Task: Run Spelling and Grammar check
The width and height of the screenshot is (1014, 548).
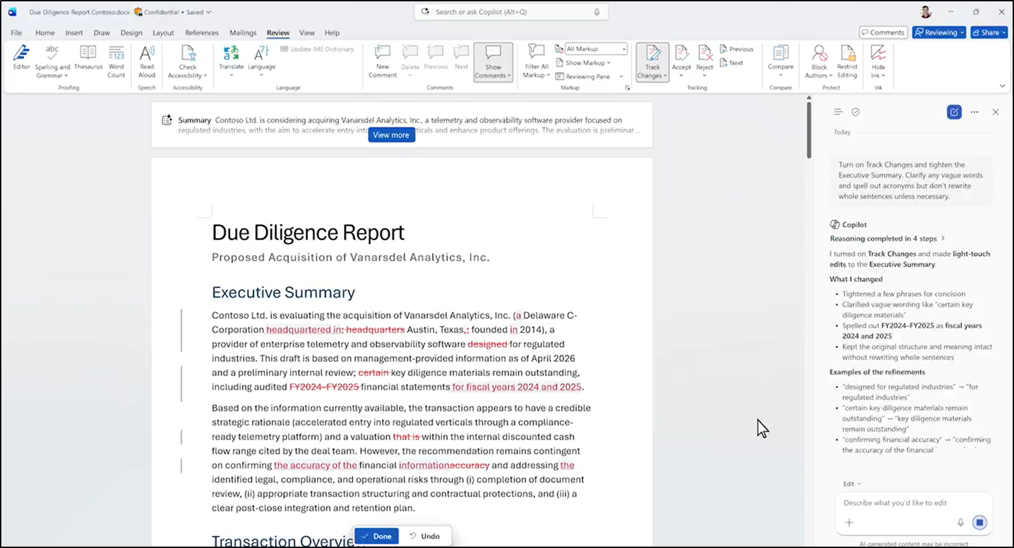Action: [52, 61]
